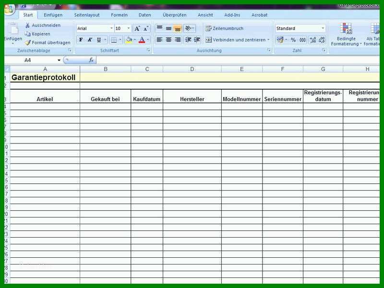The height and width of the screenshot is (288, 384).
Task: Click the Format übertragen paintbrush
Action: click(28, 43)
